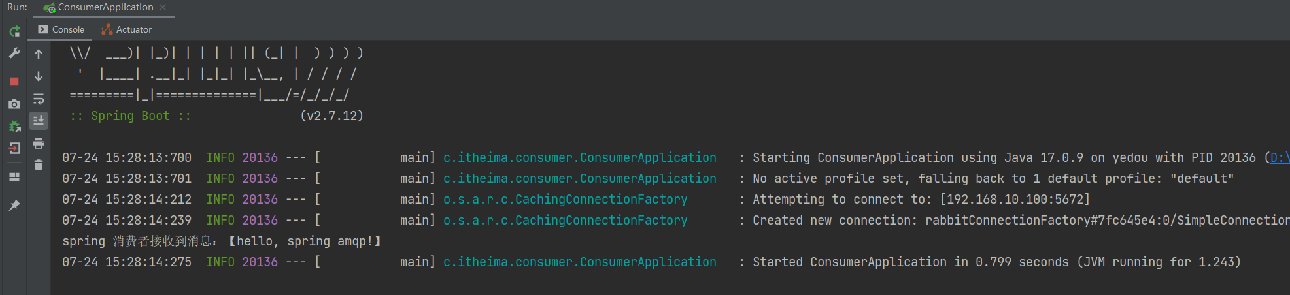
Task: Clear all console output with trash icon
Action: pyautogui.click(x=39, y=165)
